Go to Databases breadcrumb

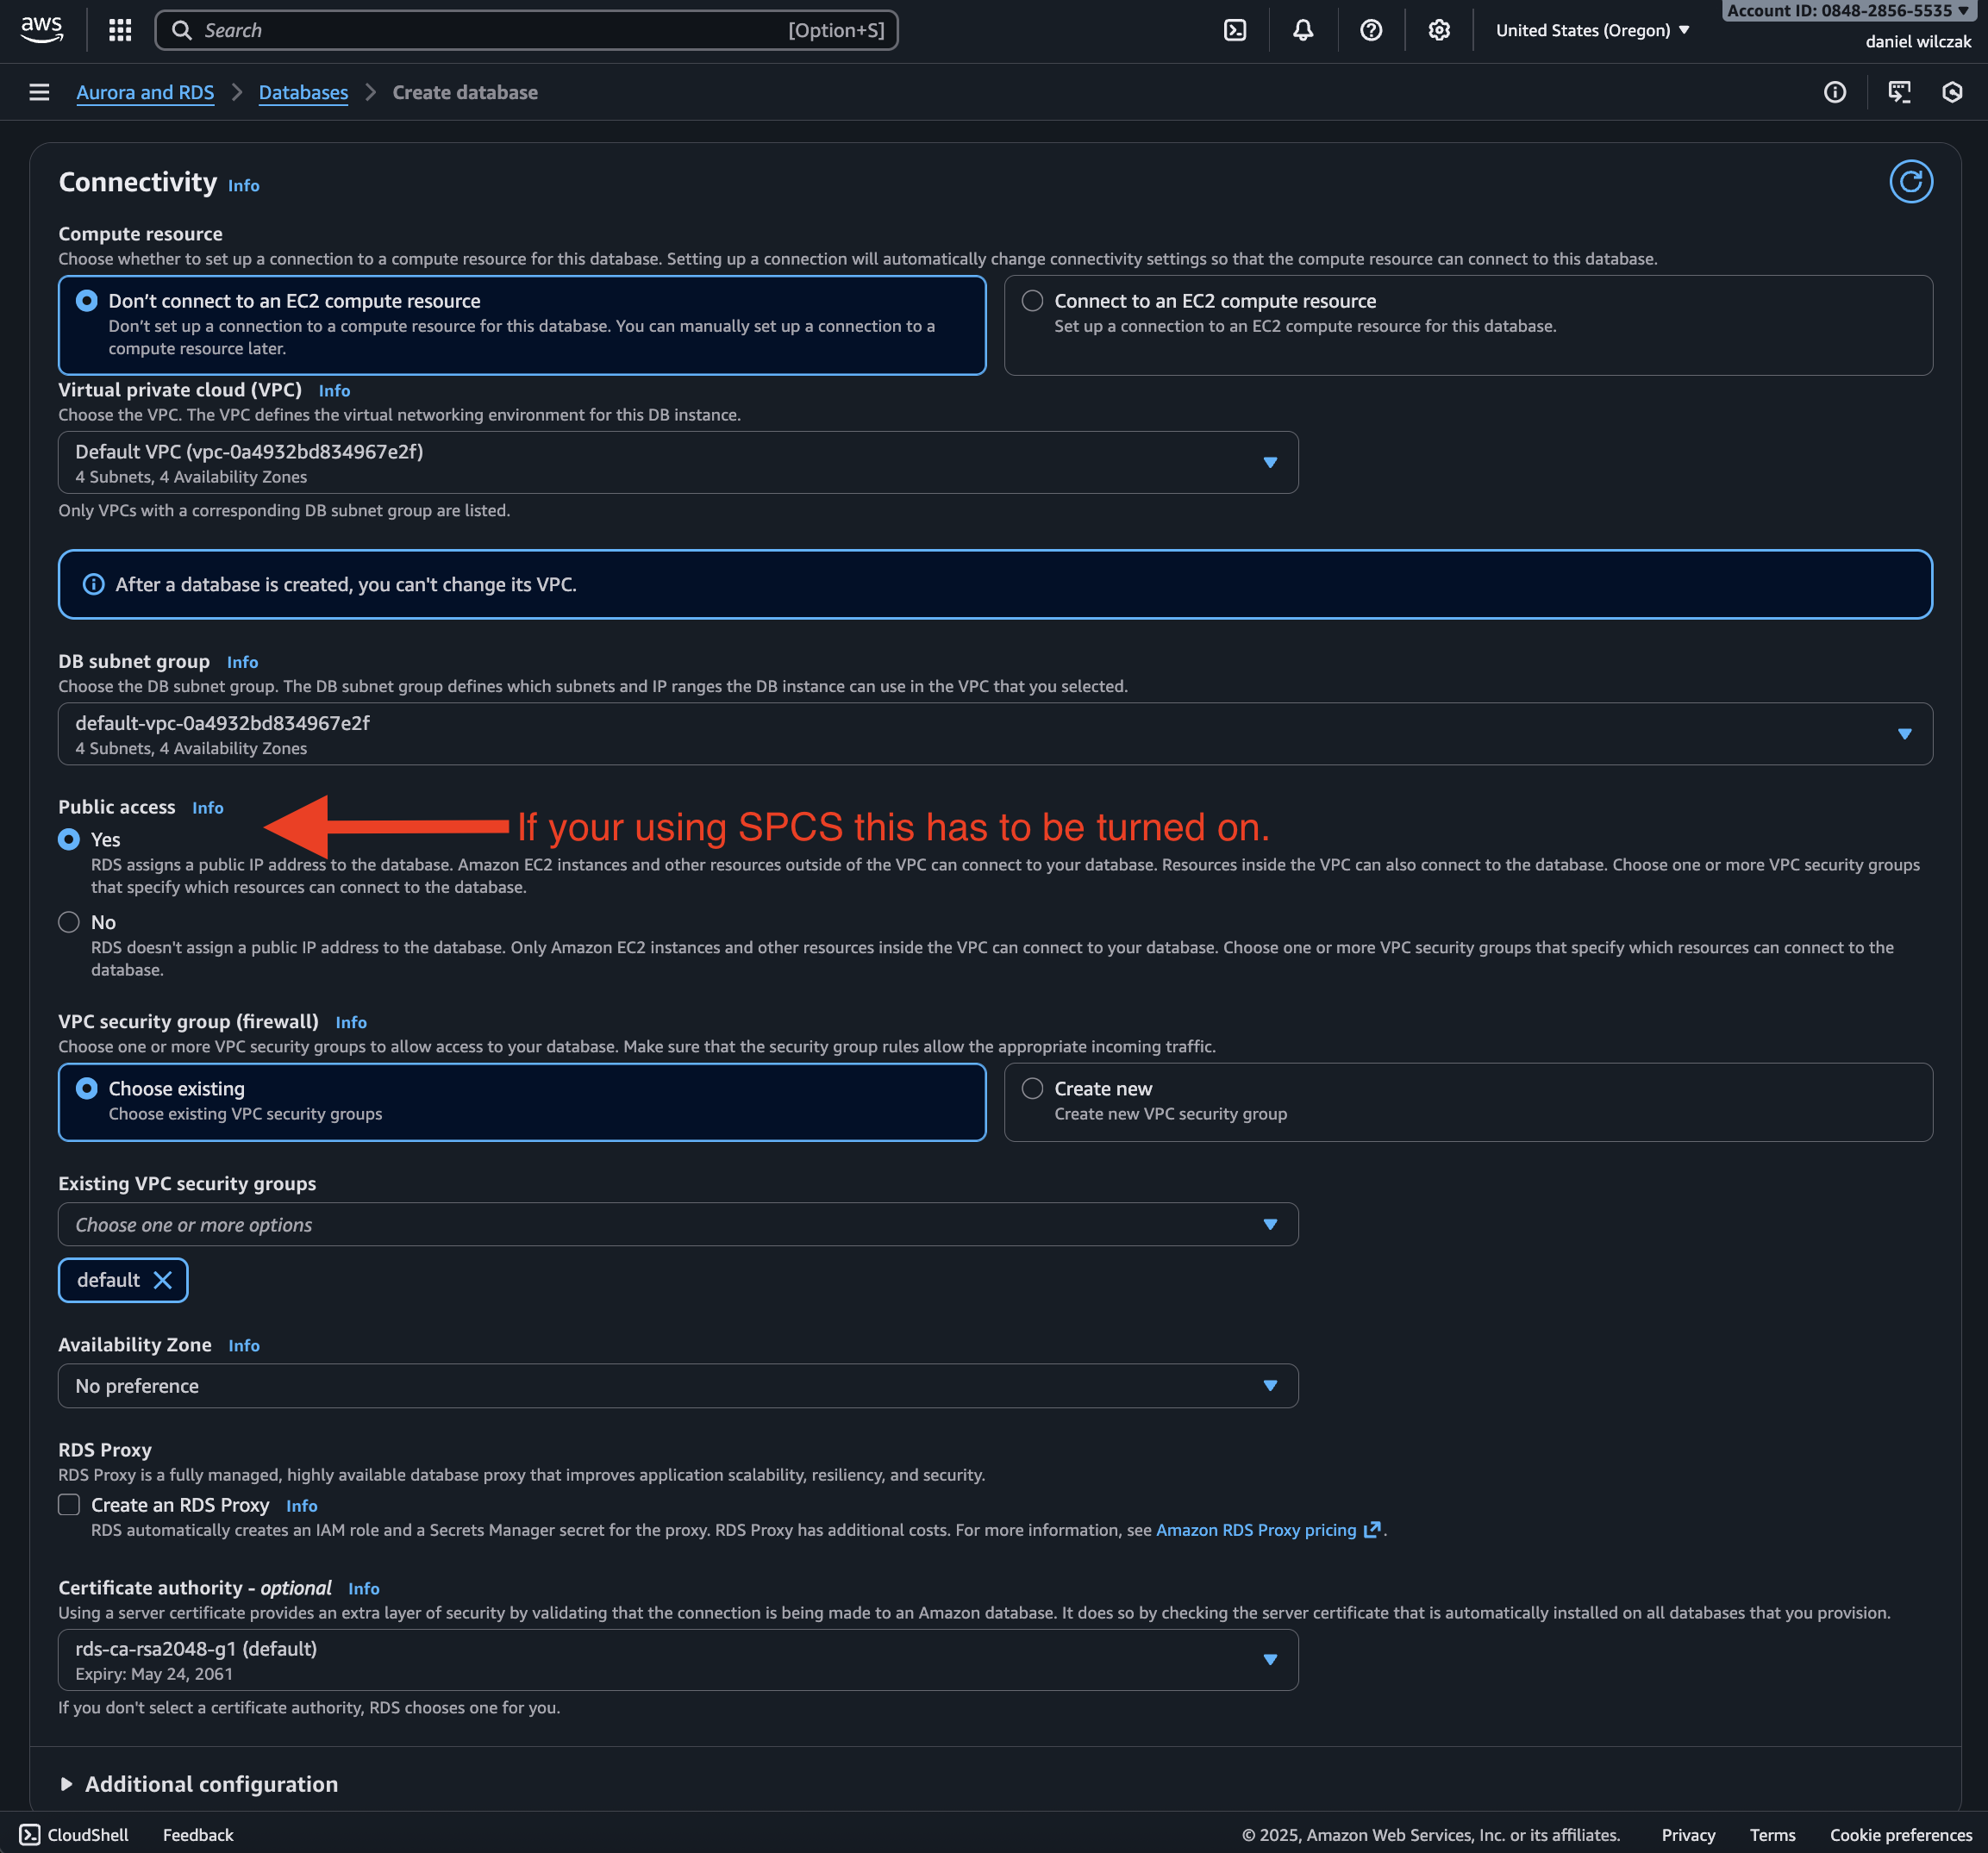(303, 92)
